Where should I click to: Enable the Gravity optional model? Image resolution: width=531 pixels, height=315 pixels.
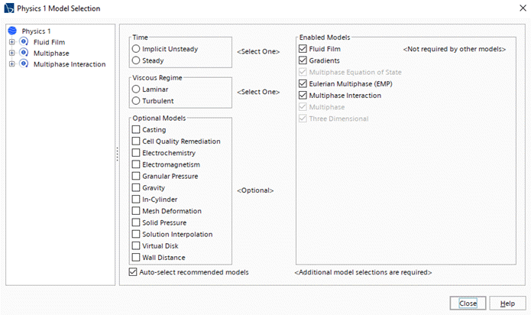136,187
